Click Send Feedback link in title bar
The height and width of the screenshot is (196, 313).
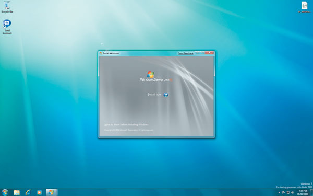coord(186,53)
